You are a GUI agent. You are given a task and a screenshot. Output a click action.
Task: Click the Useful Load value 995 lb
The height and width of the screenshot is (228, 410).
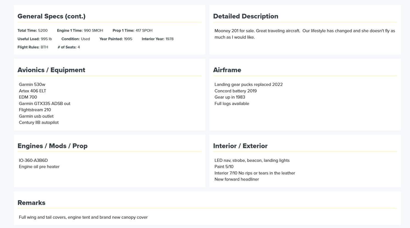(46, 39)
